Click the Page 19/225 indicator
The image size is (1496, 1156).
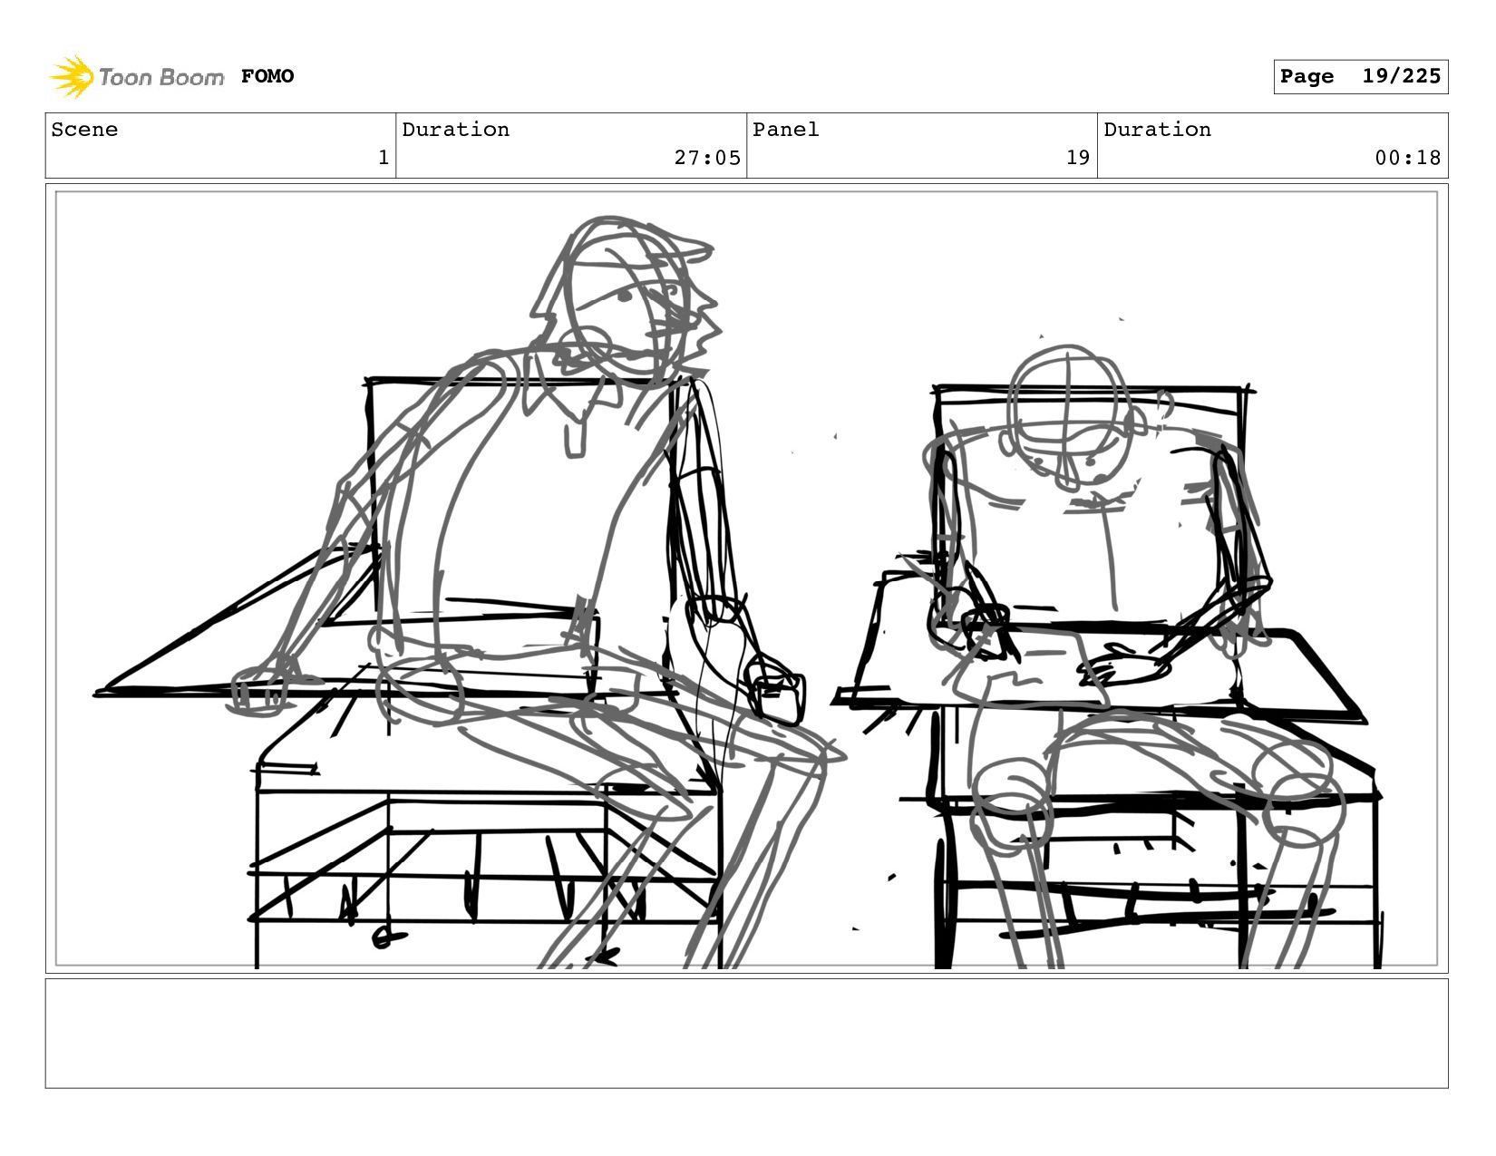coord(1360,77)
